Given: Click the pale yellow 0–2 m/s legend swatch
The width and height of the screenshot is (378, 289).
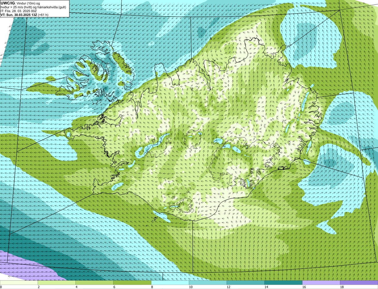Looking at the screenshot, I should 19,282.
